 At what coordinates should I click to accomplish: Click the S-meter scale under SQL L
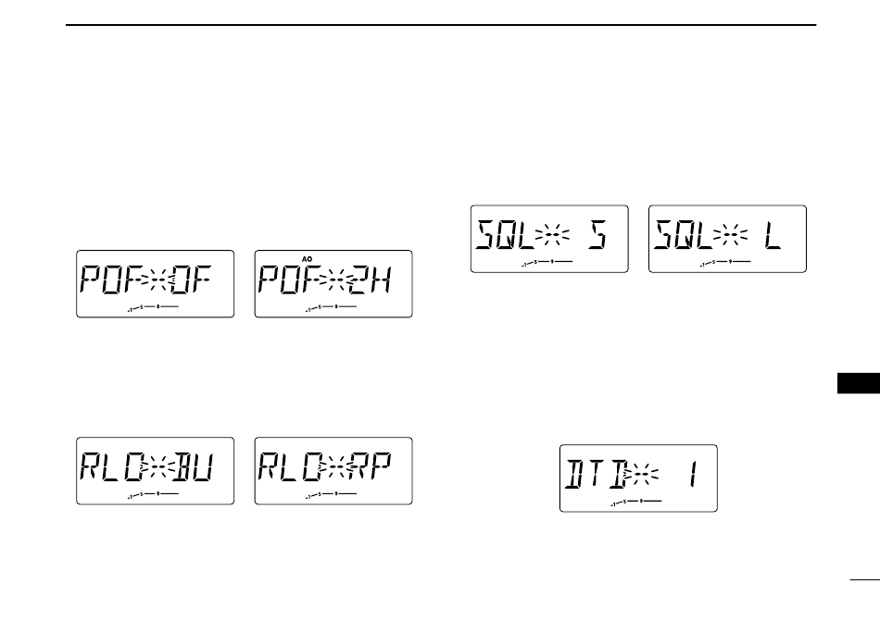725,262
